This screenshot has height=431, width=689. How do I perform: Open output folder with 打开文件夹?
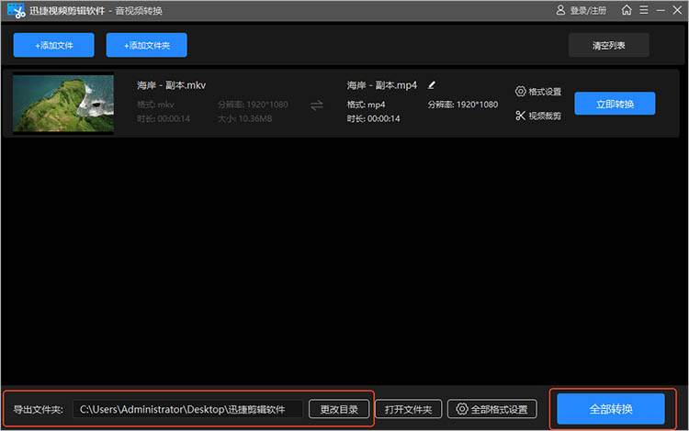click(408, 409)
